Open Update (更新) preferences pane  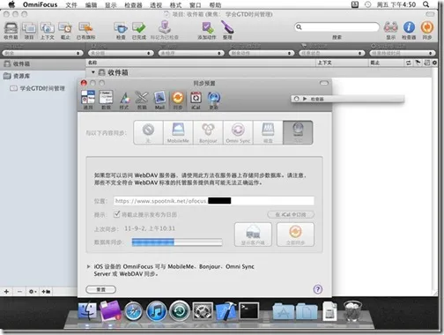point(214,100)
